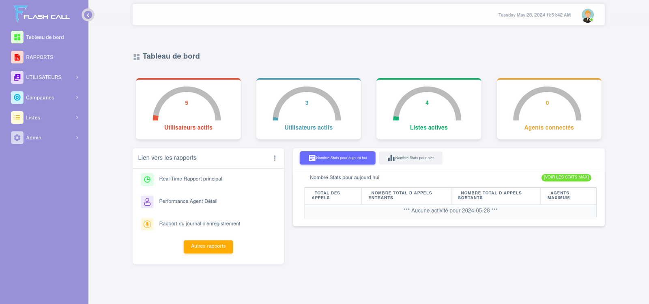This screenshot has height=304, width=649.
Task: Click the Admin gear icon
Action: click(x=17, y=138)
